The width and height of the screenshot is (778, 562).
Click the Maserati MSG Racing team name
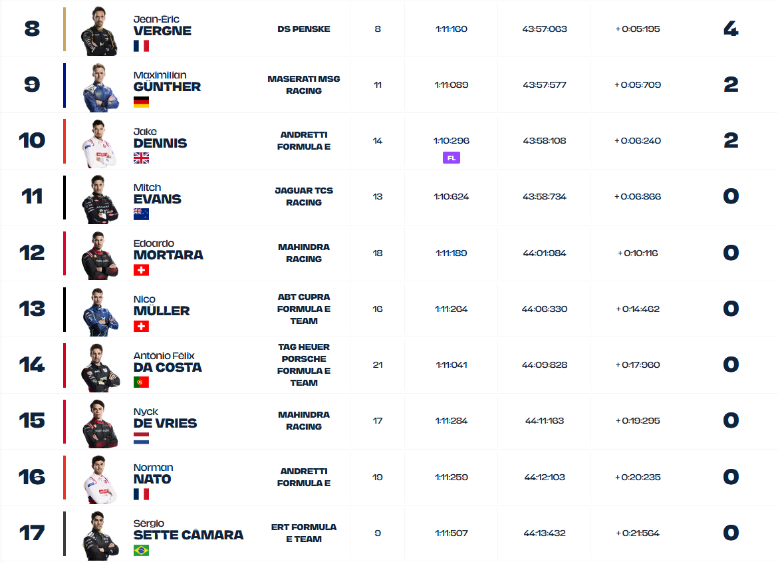click(303, 84)
